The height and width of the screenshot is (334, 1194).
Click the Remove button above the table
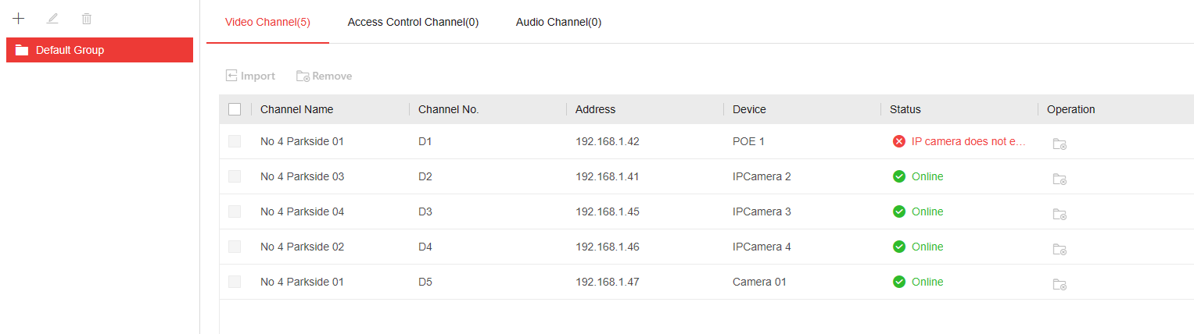tap(324, 76)
